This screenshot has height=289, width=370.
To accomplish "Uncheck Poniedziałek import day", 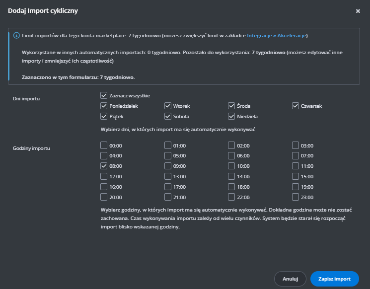I will click(x=104, y=106).
